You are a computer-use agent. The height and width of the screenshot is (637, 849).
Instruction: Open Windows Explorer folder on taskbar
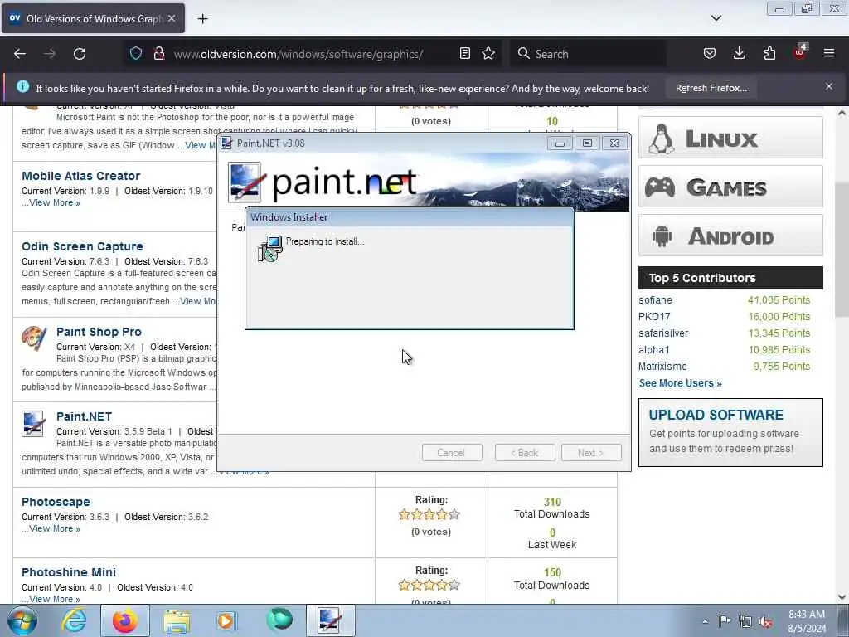[177, 620]
